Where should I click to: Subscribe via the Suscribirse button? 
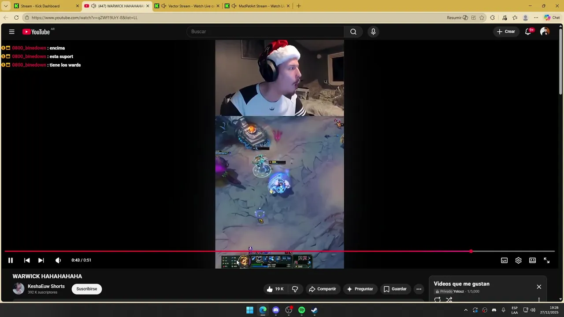point(87,289)
